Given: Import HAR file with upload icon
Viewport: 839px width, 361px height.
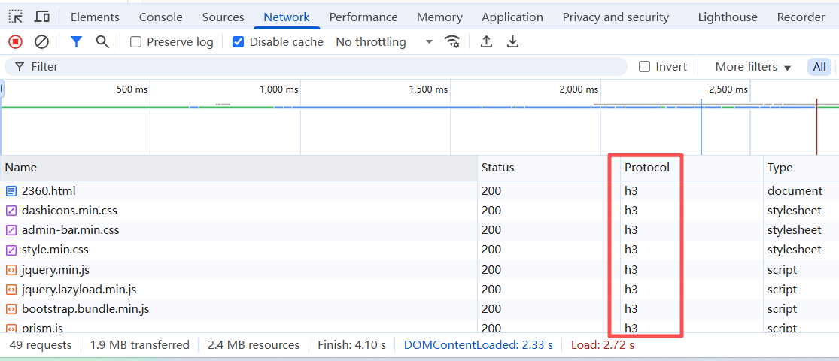Looking at the screenshot, I should (486, 41).
